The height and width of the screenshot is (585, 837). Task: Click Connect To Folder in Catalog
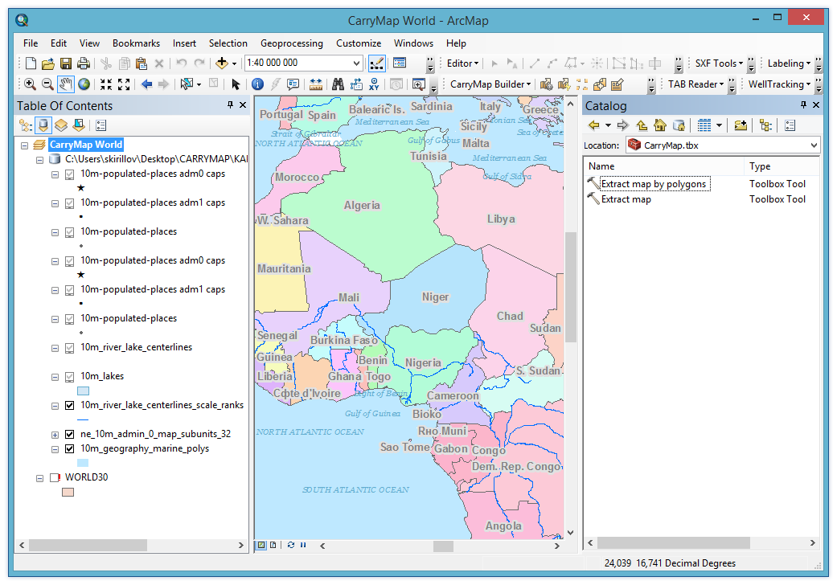[x=741, y=126]
